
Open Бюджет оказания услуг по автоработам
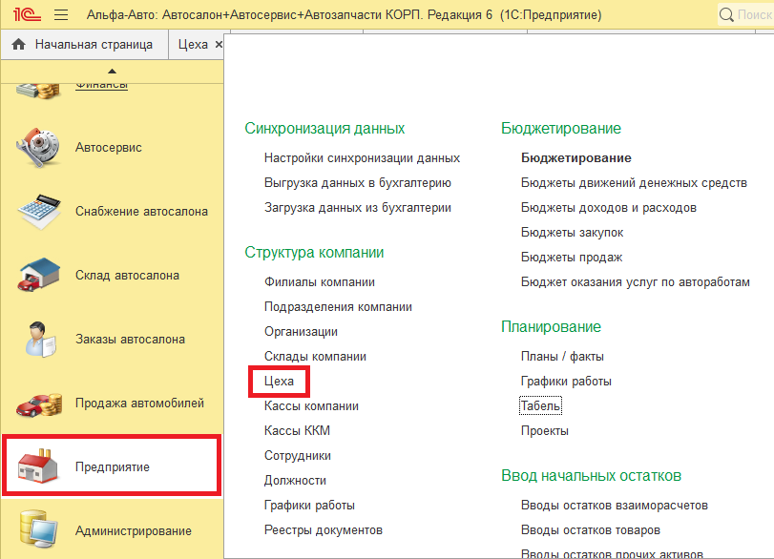point(636,281)
